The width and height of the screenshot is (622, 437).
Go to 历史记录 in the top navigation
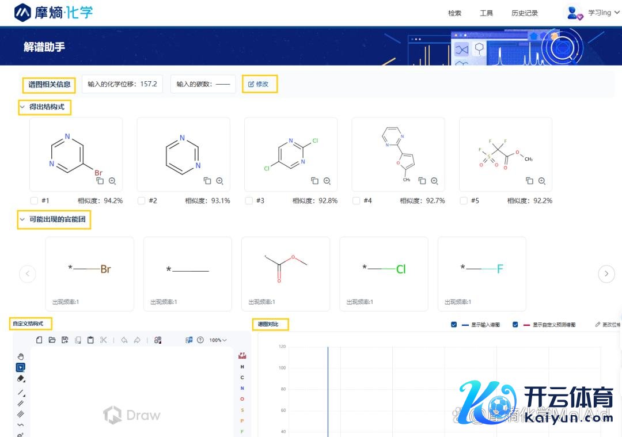click(x=524, y=13)
